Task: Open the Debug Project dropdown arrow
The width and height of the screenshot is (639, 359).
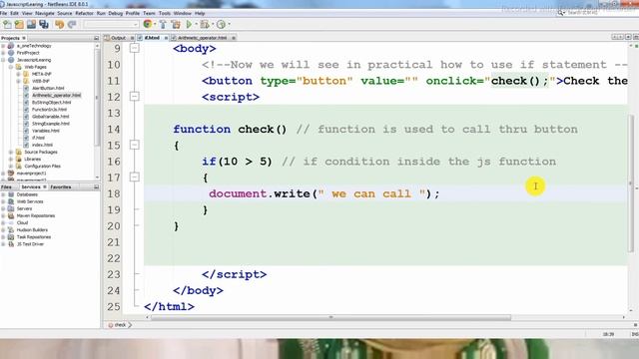Action: pyautogui.click(x=213, y=24)
